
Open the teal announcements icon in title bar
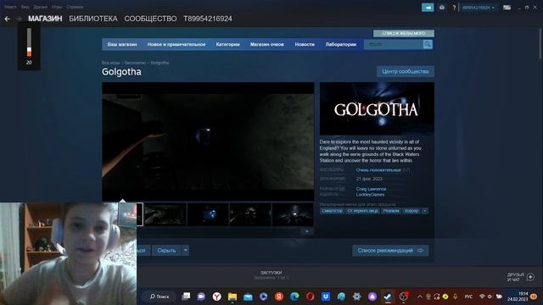click(x=428, y=8)
